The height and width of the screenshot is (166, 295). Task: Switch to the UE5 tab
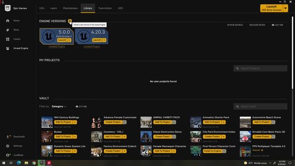[120, 8]
